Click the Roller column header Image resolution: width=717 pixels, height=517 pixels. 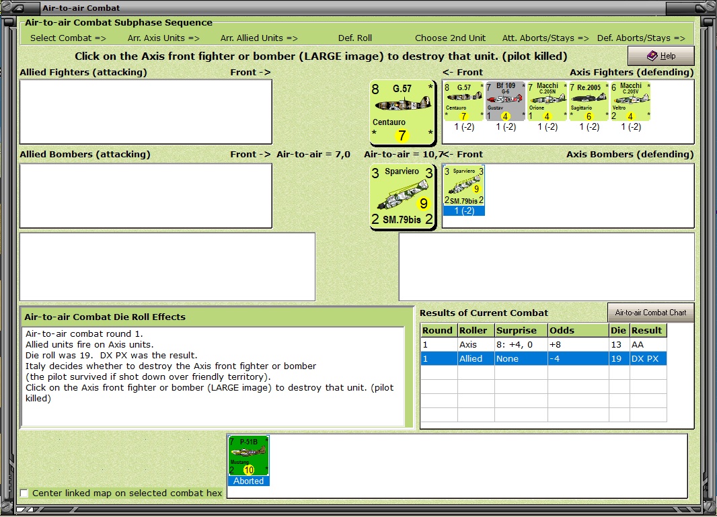pyautogui.click(x=476, y=331)
